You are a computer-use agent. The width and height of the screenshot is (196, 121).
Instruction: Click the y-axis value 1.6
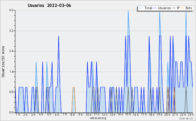[11, 72]
